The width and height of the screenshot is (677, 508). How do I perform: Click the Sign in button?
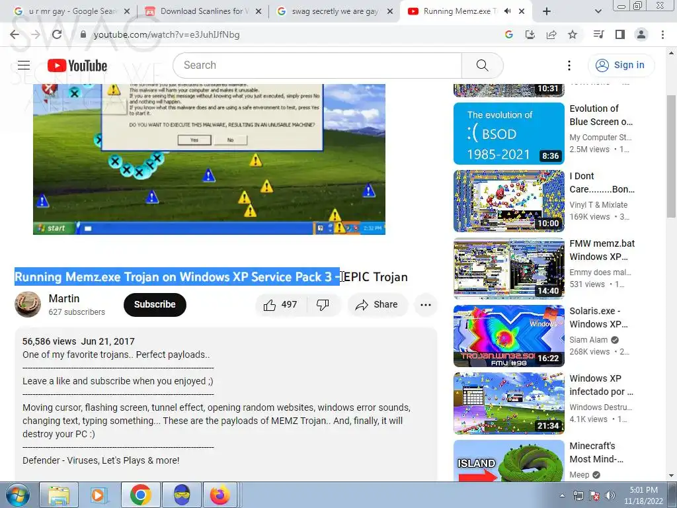(621, 65)
